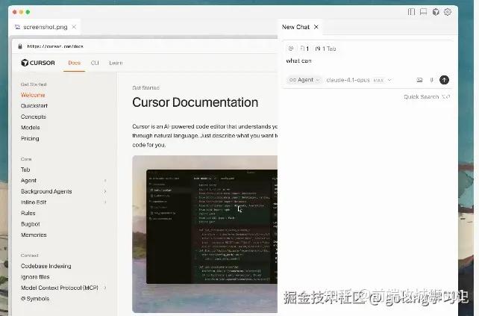Open the Pricing sidebar link
Image resolution: width=479 pixels, height=316 pixels.
pos(30,138)
